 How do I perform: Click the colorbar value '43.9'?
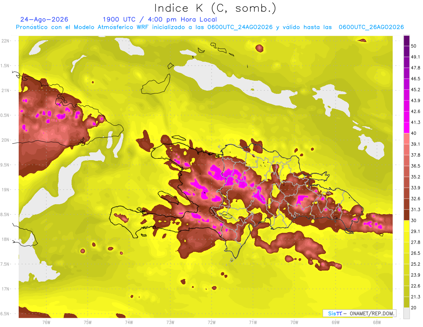click(415, 101)
